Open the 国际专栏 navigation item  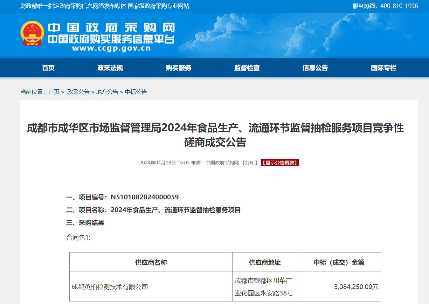tap(384, 67)
